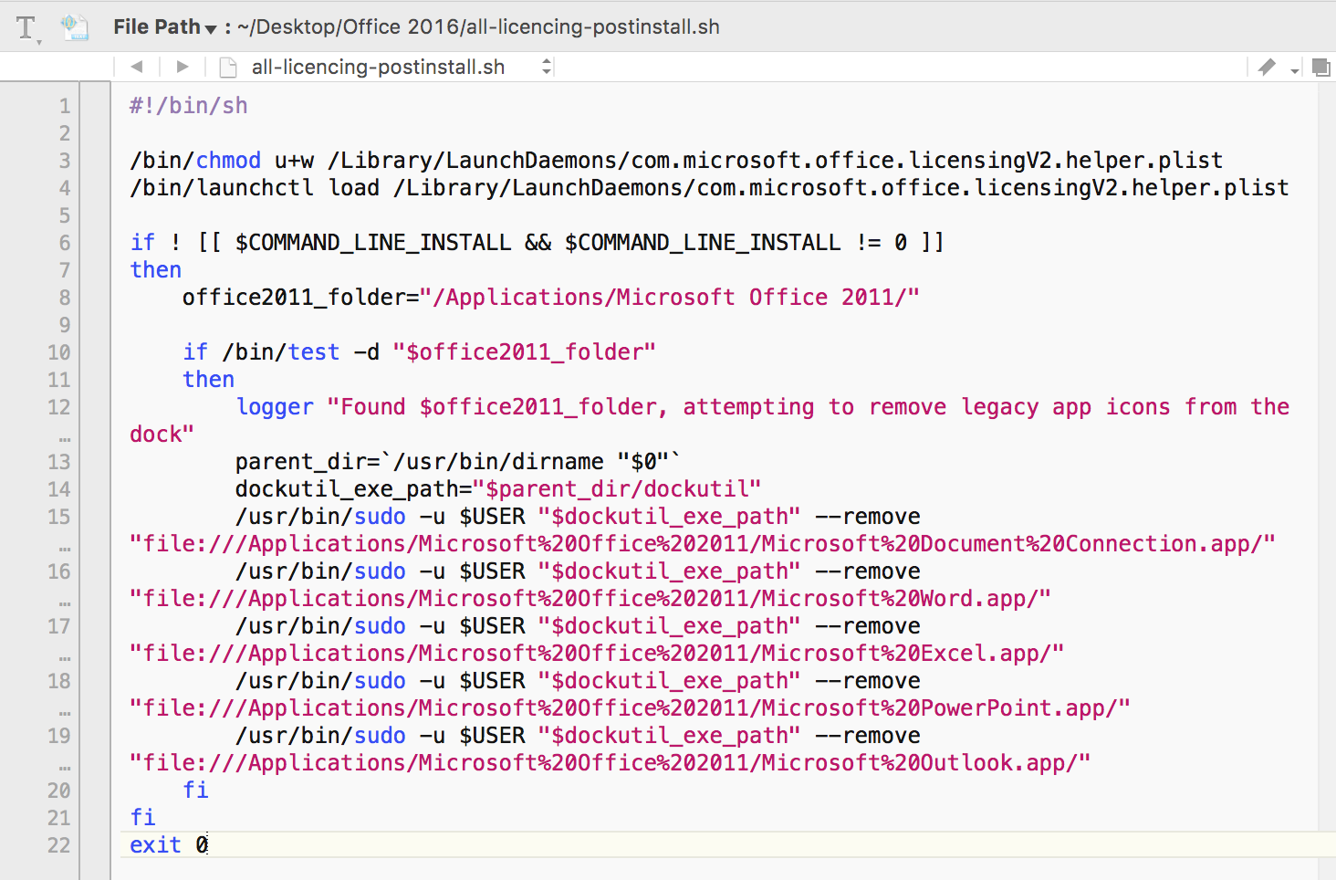This screenshot has width=1336, height=880.
Task: Click the Microsoft%20Outlook.app URL string
Action: [611, 763]
